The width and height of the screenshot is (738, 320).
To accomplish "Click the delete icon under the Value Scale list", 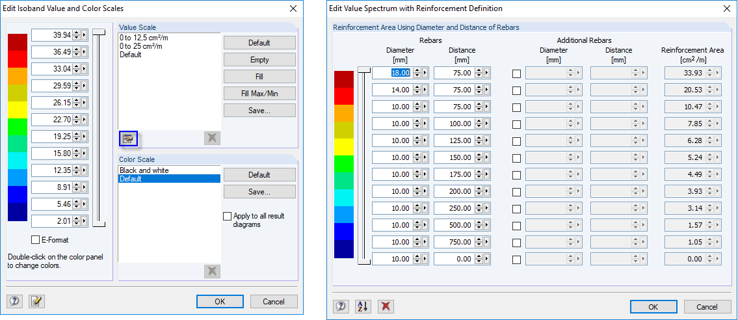I will 212,139.
